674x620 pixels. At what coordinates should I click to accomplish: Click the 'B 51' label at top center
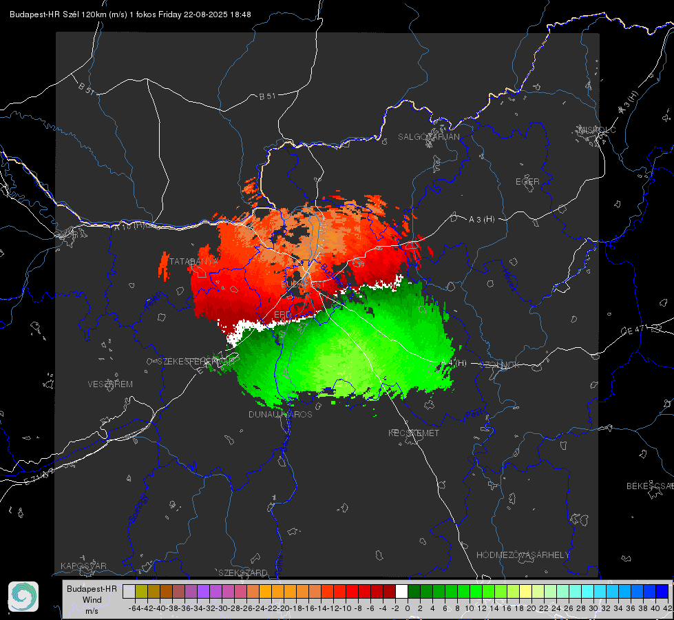click(267, 96)
